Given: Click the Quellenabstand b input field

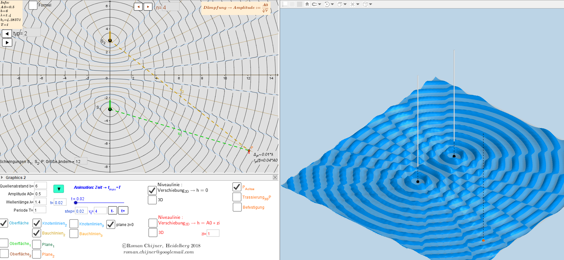Looking at the screenshot, I should tap(41, 186).
